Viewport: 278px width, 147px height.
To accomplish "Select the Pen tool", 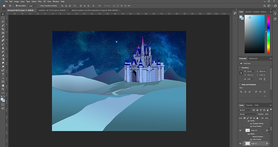I will (3, 71).
